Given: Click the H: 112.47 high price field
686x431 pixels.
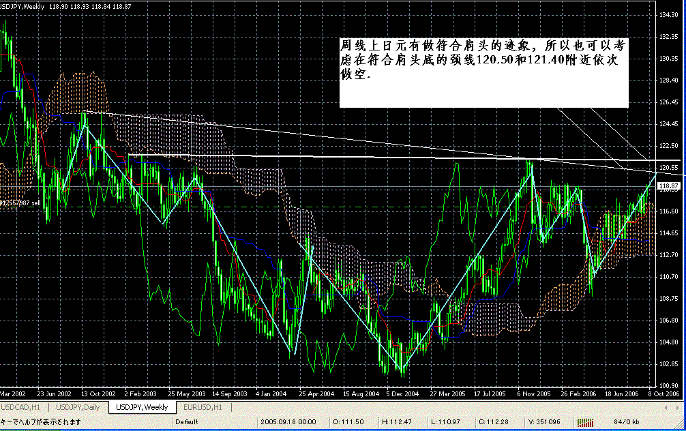Looking at the screenshot, I should (x=396, y=421).
